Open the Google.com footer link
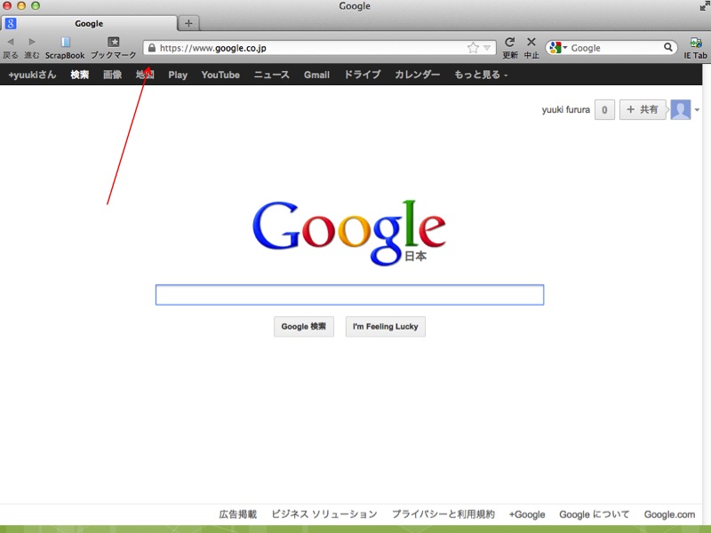This screenshot has width=711, height=533. coord(670,514)
